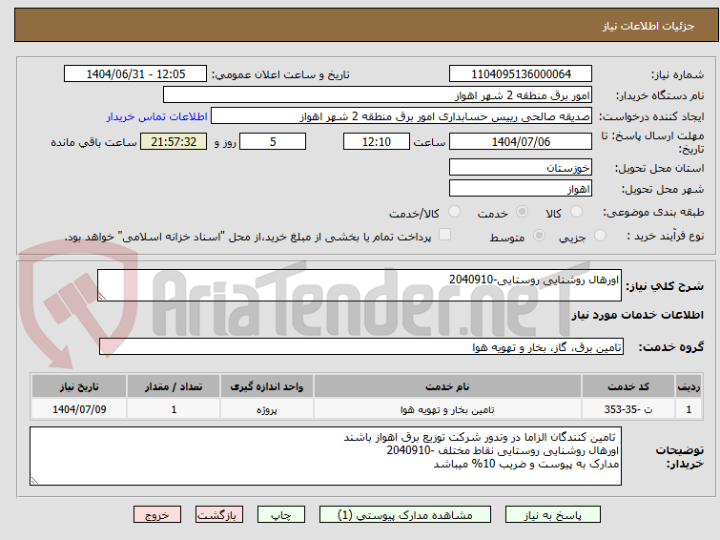The image size is (720, 540).
Task: Toggle the Islamic treasury payment checkbox
Action: pos(444,235)
